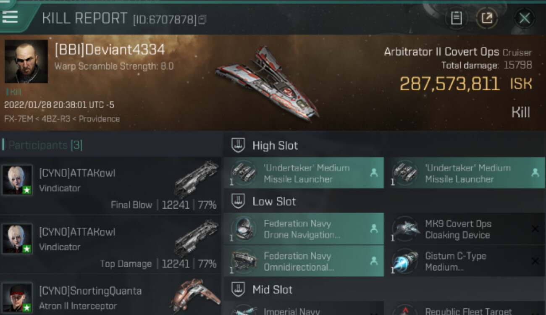Image resolution: width=546 pixels, height=315 pixels.
Task: Open ATTAKowl Top Damage participant entry
Action: tap(110, 244)
